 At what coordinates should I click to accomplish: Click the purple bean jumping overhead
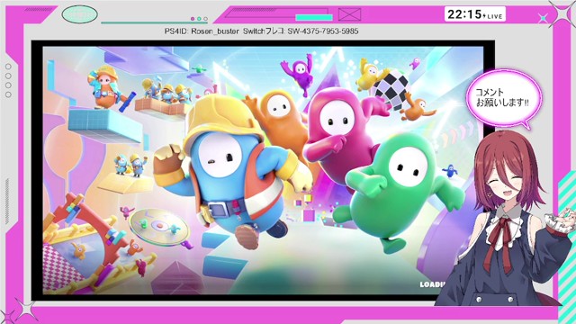click(300, 74)
